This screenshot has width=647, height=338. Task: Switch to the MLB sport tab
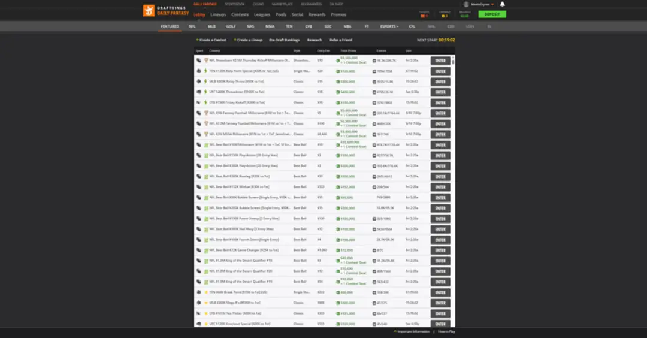coord(211,26)
